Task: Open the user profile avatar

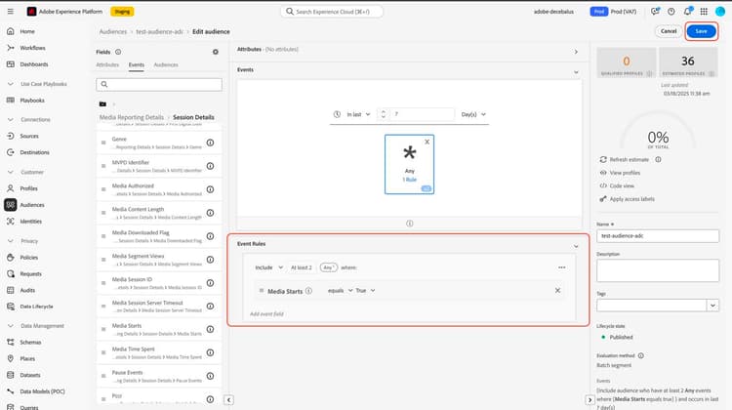Action: [x=720, y=11]
